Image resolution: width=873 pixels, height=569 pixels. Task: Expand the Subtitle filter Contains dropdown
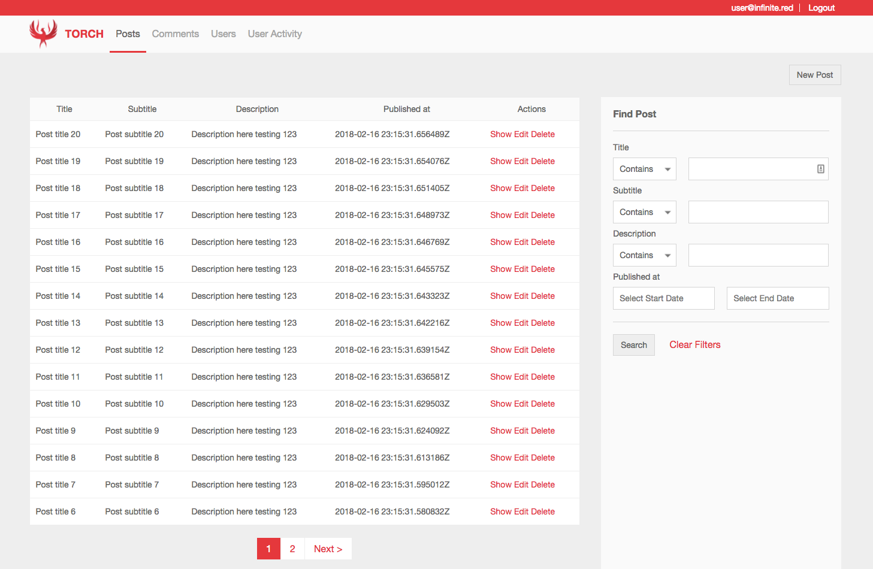tap(644, 212)
